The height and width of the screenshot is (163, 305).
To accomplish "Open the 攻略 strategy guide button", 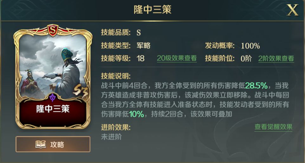I will click(x=53, y=144).
